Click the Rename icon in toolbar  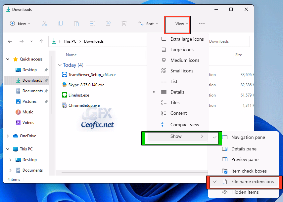(92, 23)
